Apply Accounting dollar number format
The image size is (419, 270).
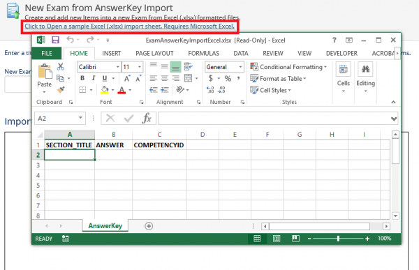click(211, 78)
